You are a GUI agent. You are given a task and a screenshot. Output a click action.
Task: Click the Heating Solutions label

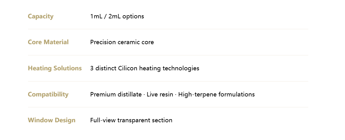(x=55, y=68)
